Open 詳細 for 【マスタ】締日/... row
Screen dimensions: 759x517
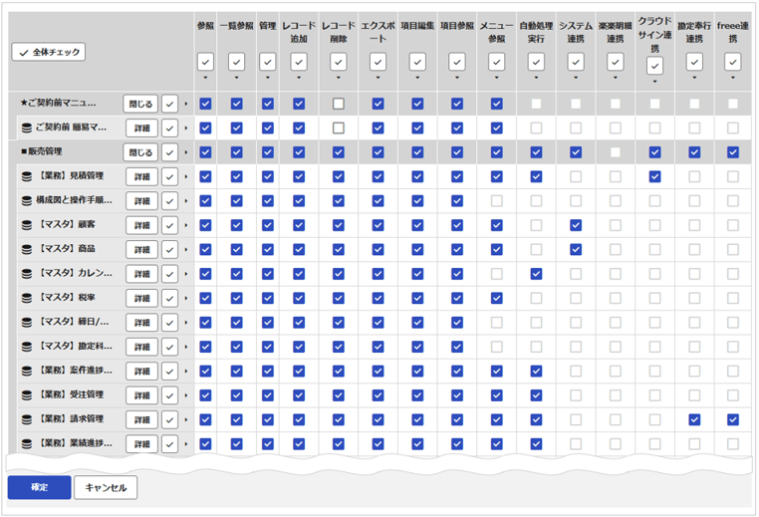point(141,323)
